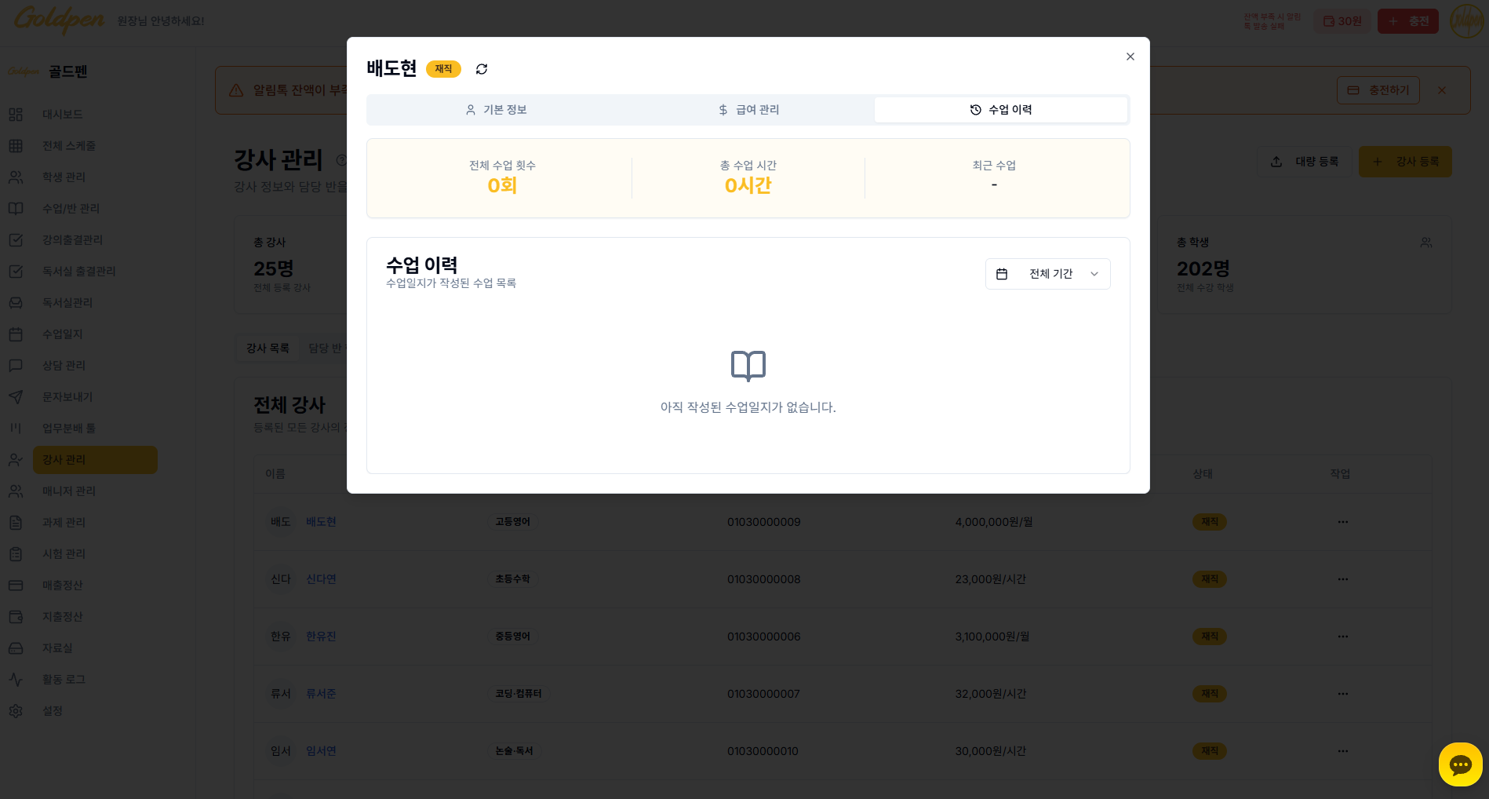Open the row actions menu for 신다연
1489x799 pixels.
pos(1342,579)
